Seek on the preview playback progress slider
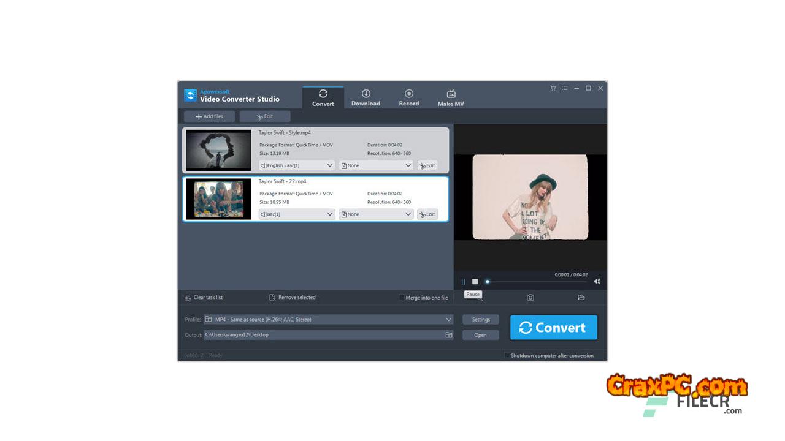The height and width of the screenshot is (441, 785). pyautogui.click(x=537, y=282)
